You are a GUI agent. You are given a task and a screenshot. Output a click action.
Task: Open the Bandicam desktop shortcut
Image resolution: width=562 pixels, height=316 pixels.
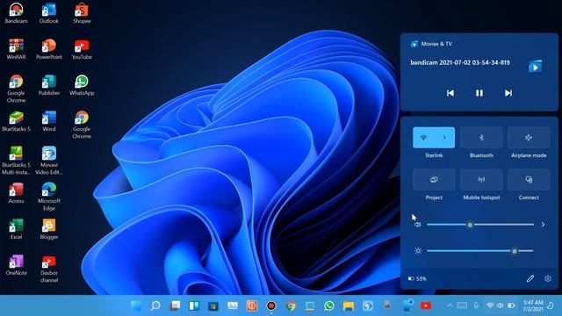click(16, 13)
